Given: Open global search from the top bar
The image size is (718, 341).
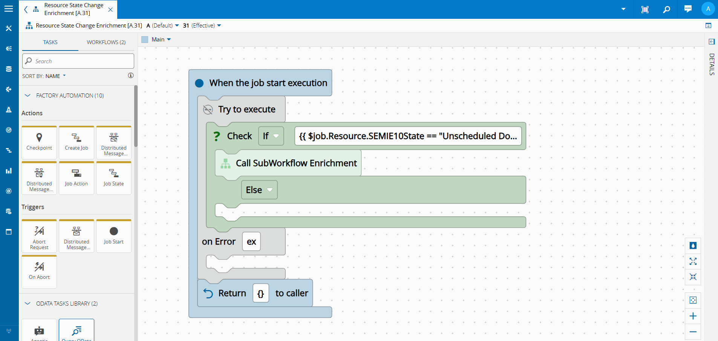Looking at the screenshot, I should (666, 8).
